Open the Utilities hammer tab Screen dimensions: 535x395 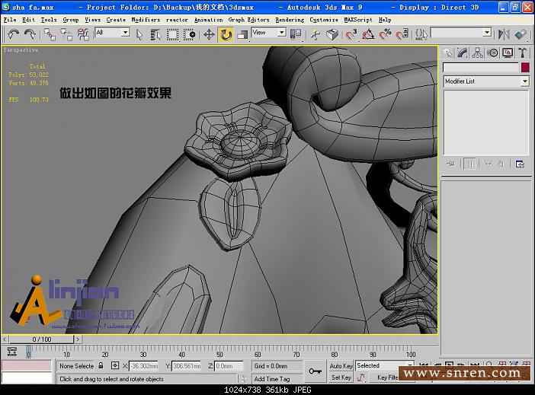tap(523, 53)
